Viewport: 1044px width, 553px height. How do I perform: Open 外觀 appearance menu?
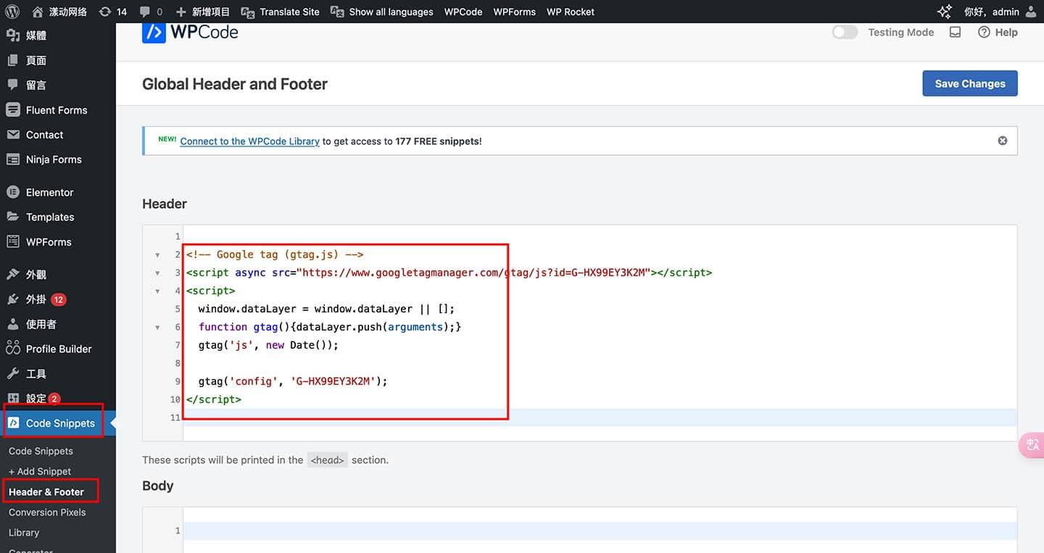click(x=36, y=275)
